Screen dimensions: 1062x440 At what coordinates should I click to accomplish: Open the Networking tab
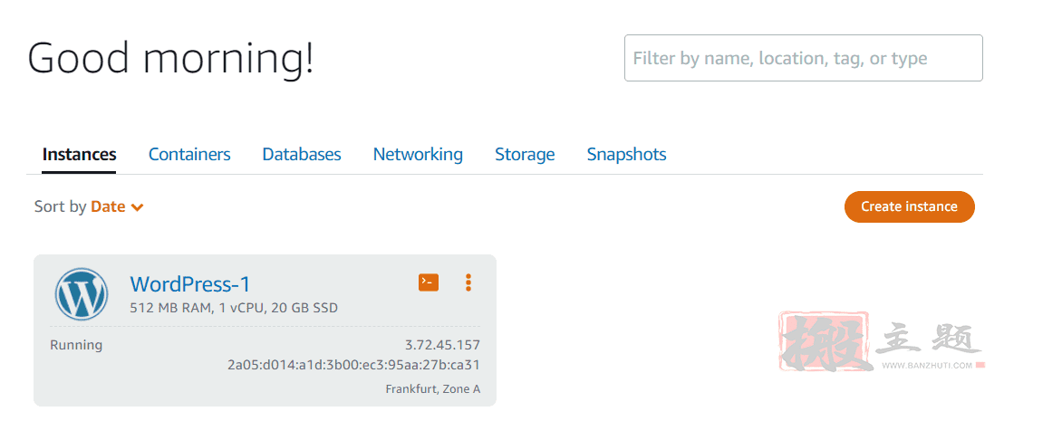pyautogui.click(x=418, y=154)
